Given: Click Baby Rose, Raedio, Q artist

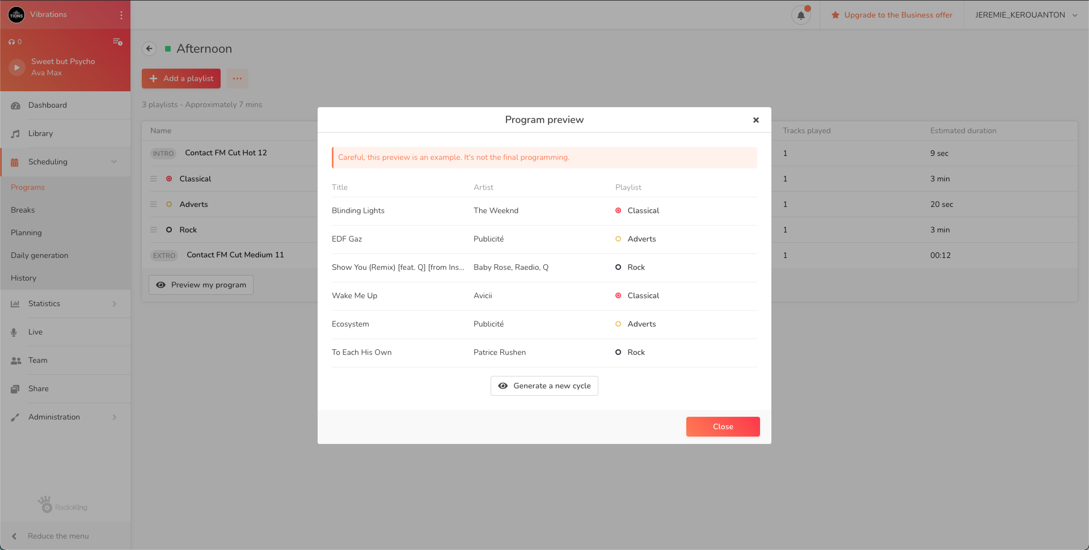Looking at the screenshot, I should tap(511, 267).
